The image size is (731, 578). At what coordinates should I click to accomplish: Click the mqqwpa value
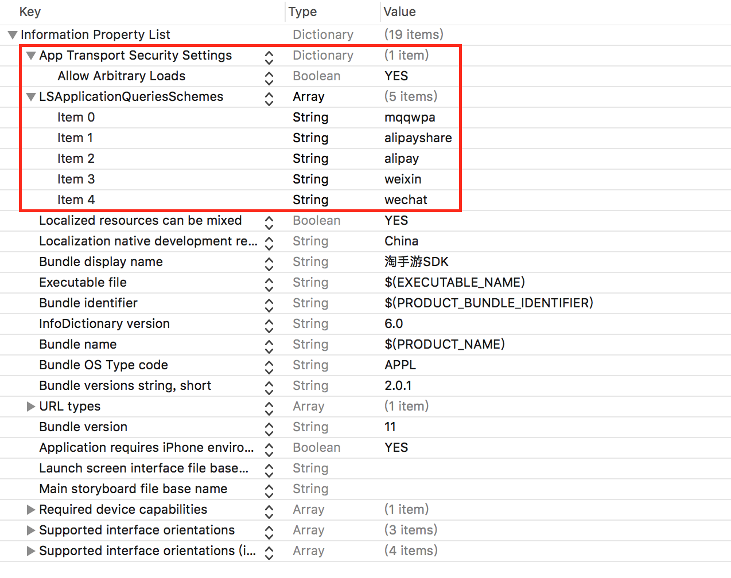click(410, 118)
